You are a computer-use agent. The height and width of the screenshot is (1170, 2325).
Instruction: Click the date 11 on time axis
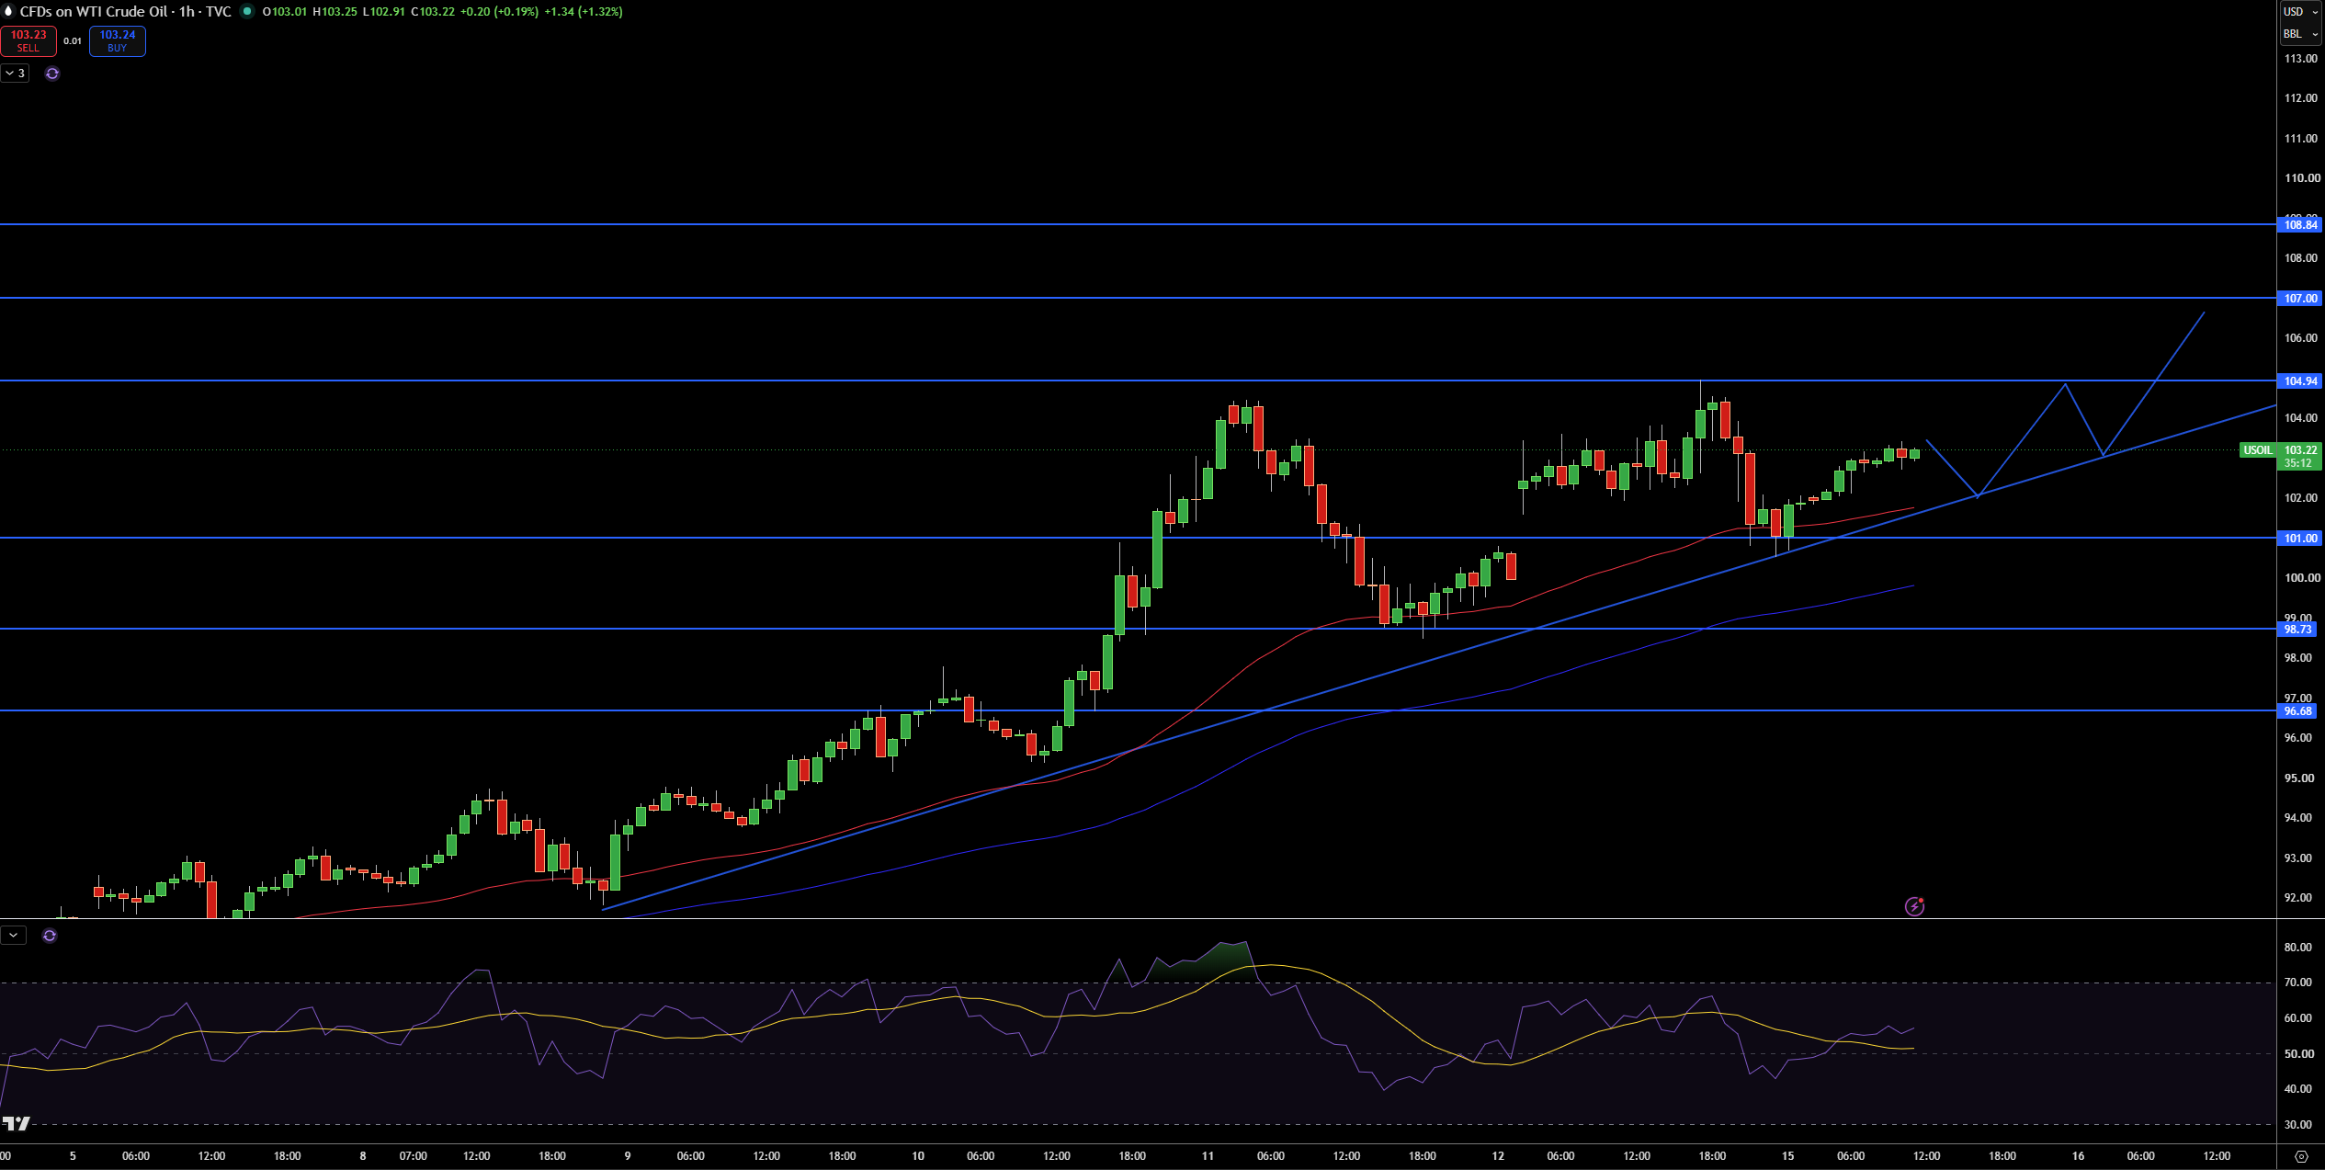(1208, 1156)
